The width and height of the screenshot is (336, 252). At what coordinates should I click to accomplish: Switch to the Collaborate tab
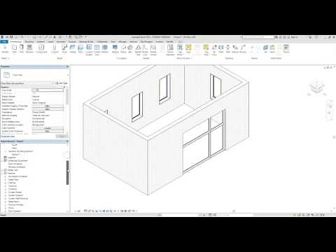click(102, 41)
